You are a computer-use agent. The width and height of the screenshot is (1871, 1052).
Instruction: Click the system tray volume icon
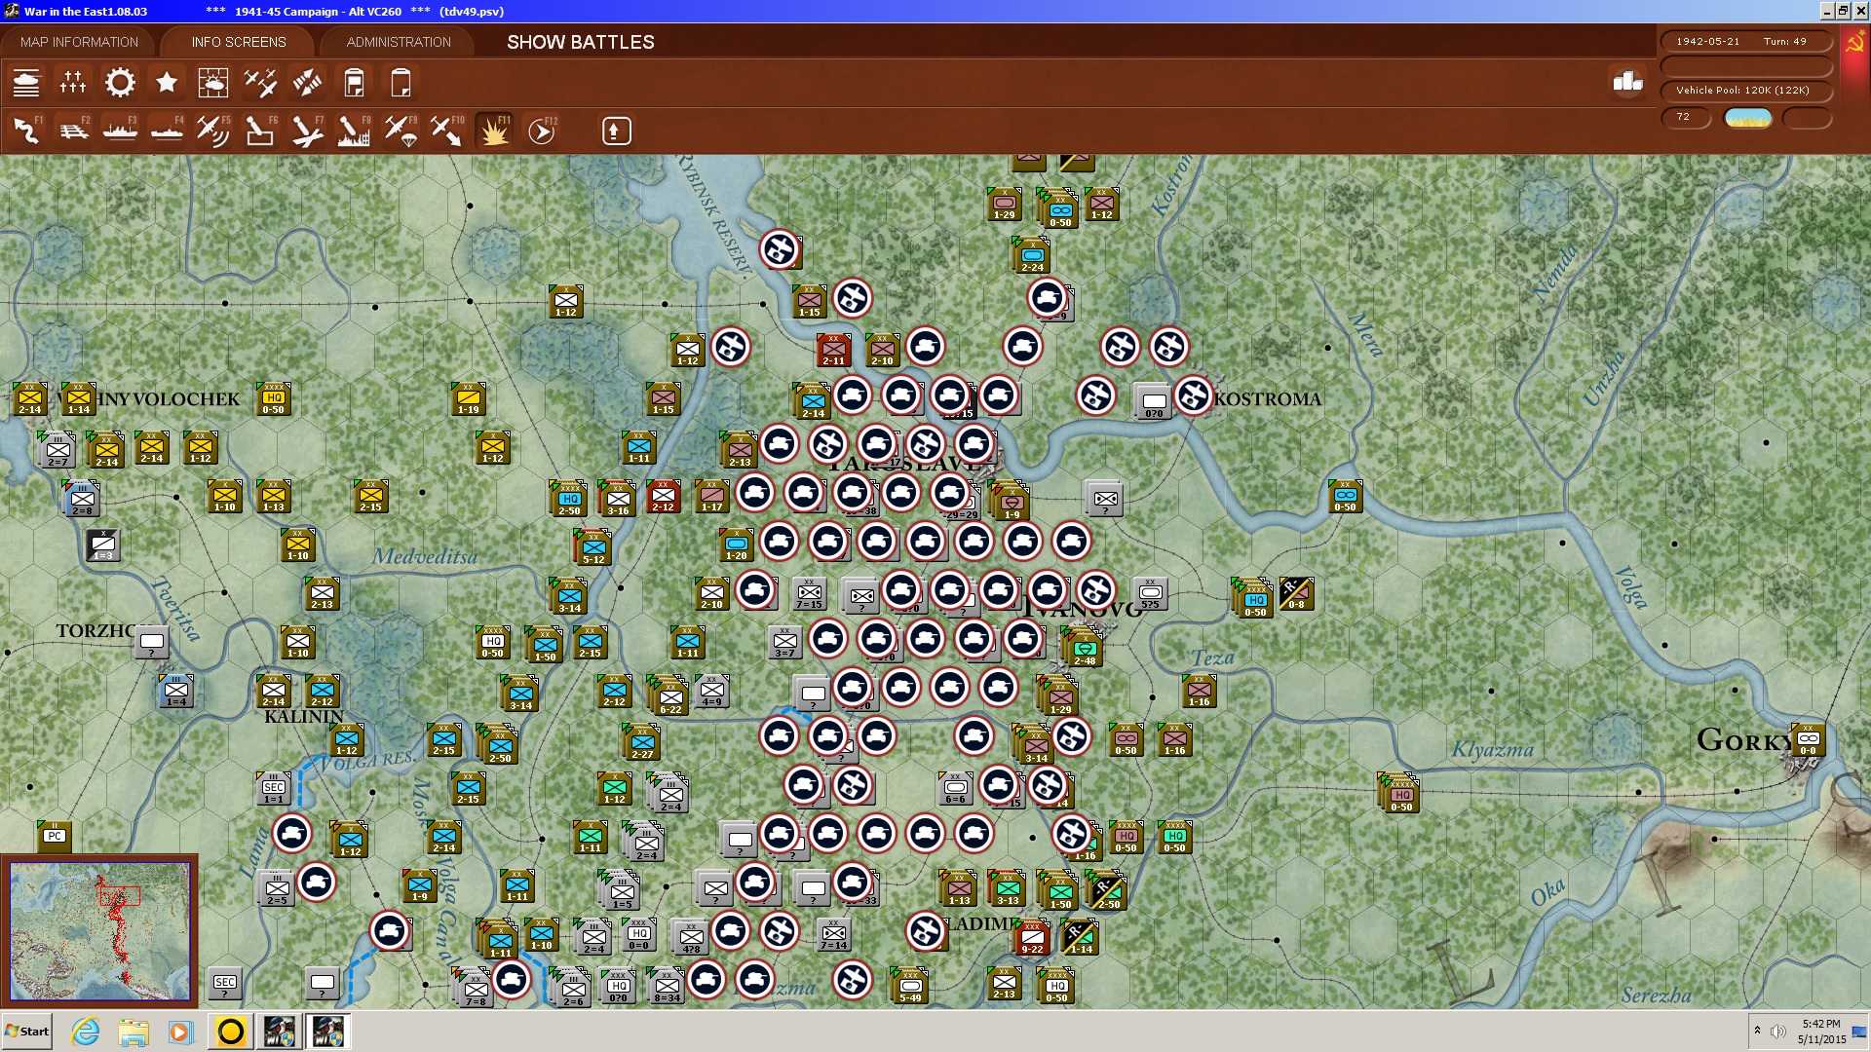coord(1778,1032)
